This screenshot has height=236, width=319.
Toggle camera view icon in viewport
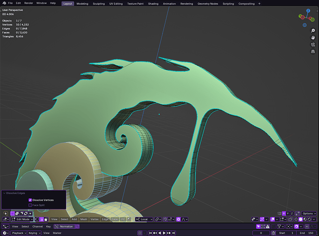(313, 44)
